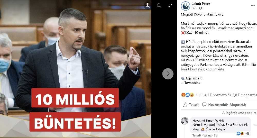The image size is (257, 138).
Task: Share post via Megosztás
Action: click(236, 105)
